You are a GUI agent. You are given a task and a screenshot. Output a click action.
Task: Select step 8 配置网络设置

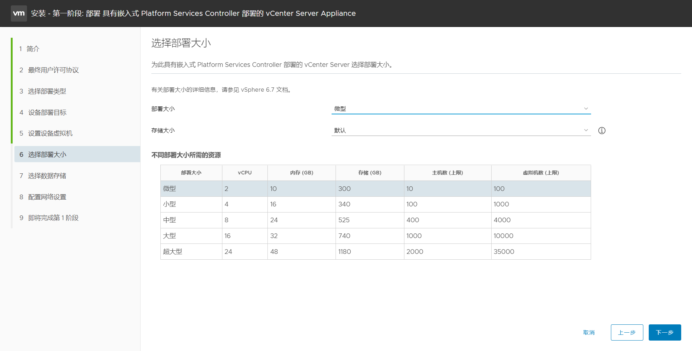tap(43, 197)
